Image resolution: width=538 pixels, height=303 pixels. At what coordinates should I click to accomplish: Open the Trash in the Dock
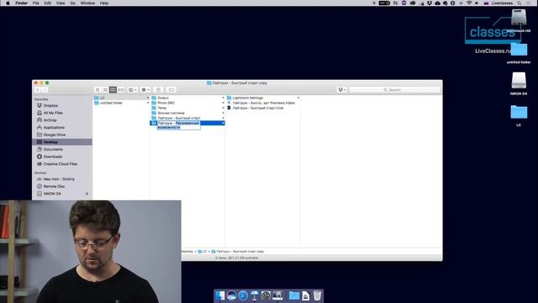coord(317,295)
